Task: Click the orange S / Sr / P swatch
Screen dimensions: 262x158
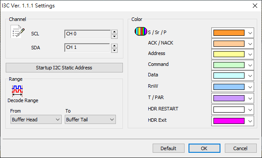Action: [229, 33]
